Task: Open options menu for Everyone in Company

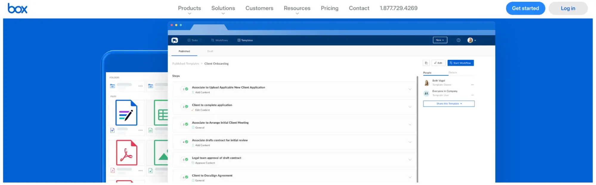Action: pos(472,95)
